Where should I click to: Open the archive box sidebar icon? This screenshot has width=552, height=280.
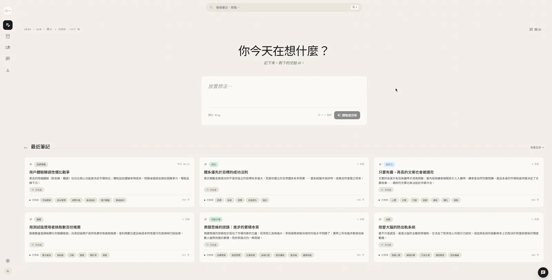point(8,36)
